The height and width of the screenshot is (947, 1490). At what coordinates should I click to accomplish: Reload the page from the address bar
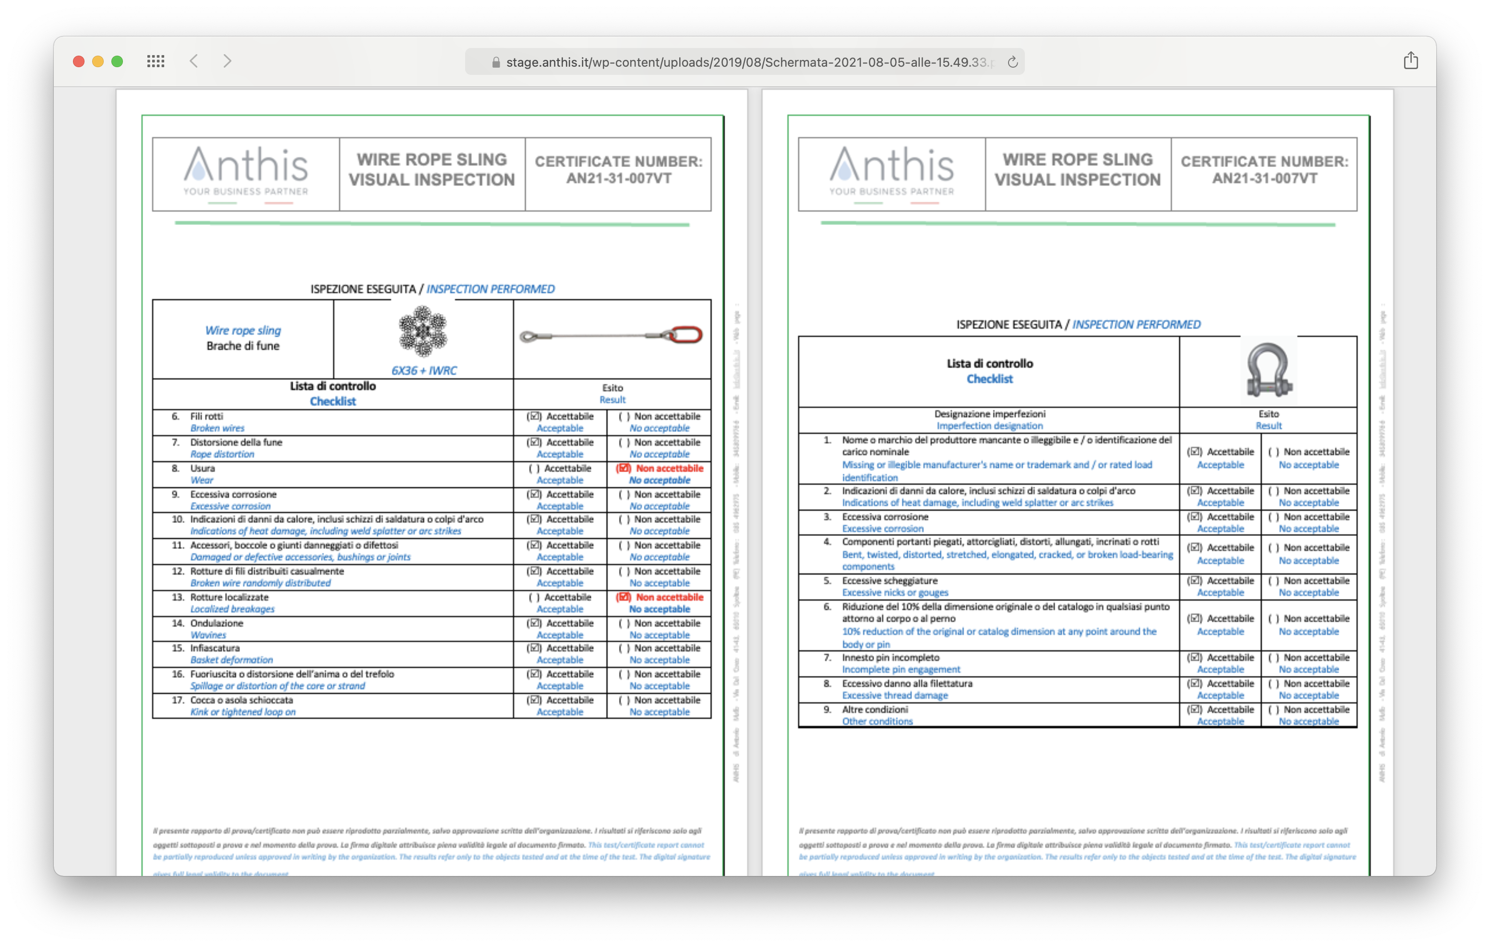pyautogui.click(x=1012, y=62)
